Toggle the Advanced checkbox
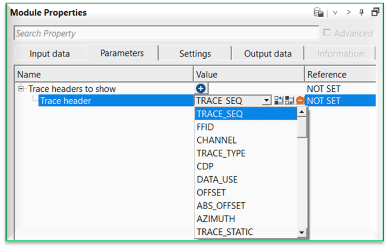 [327, 33]
